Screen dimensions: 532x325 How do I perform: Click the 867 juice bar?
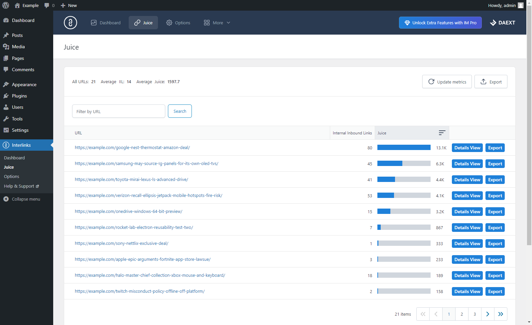tap(404, 227)
